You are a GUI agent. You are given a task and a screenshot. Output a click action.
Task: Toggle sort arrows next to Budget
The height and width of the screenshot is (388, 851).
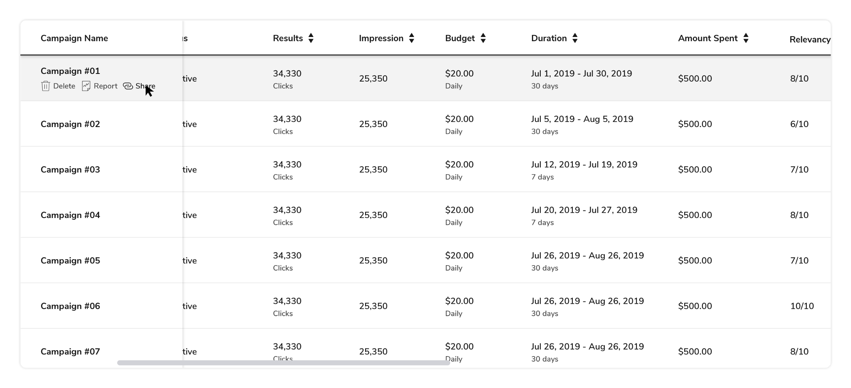(x=483, y=38)
